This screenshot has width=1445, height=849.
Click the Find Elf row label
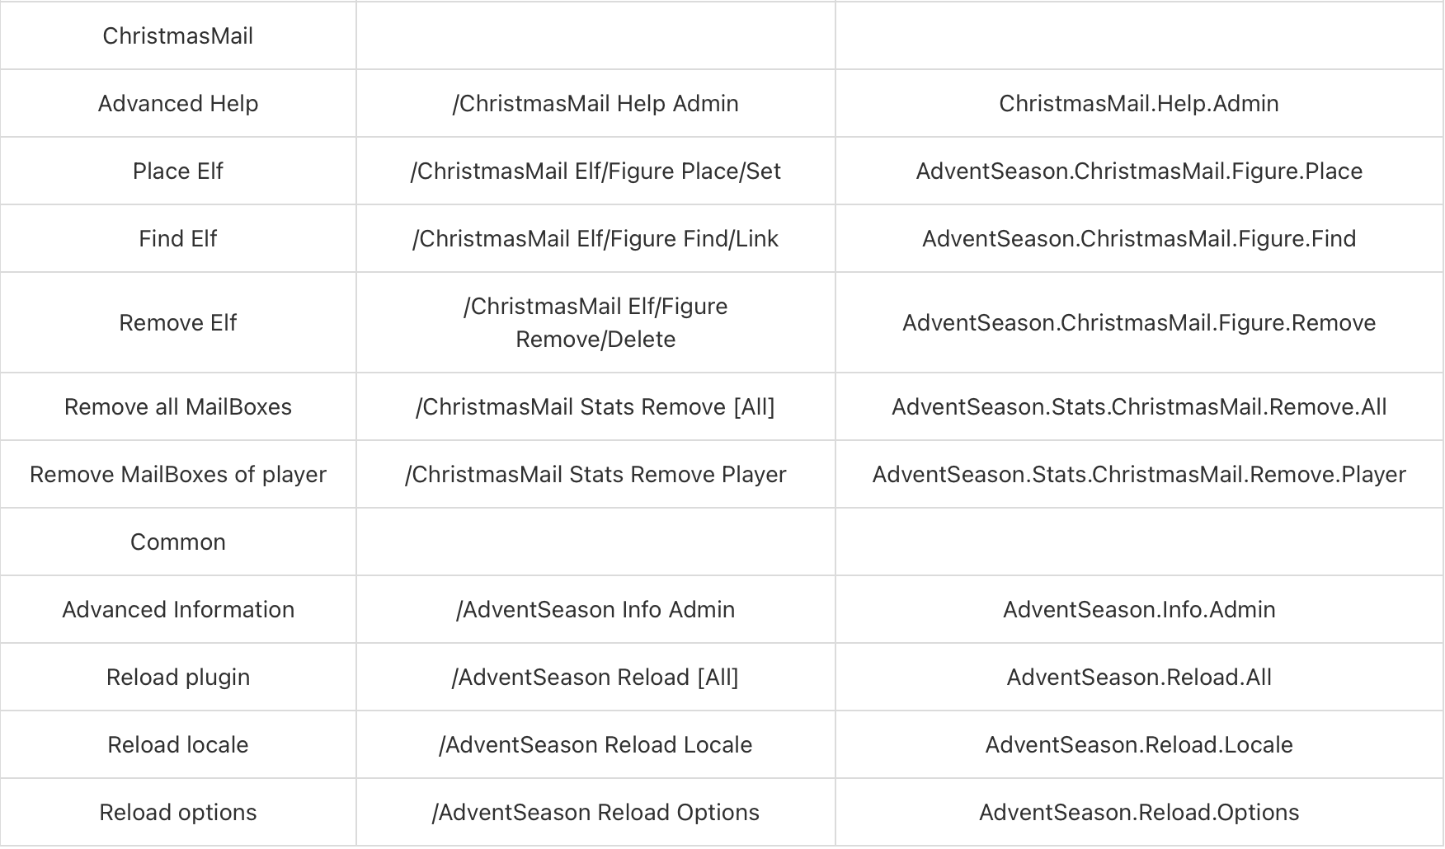coord(178,239)
